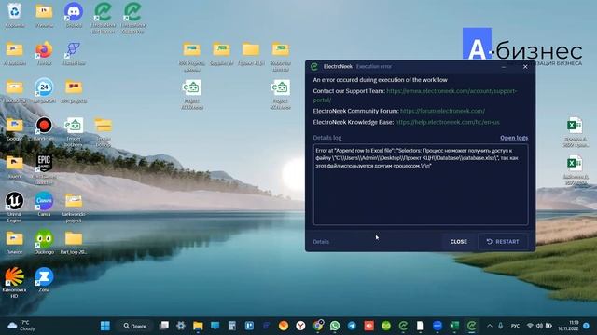Click the ElectroNeek logo in dialog title bar
597x335 pixels.
point(314,66)
